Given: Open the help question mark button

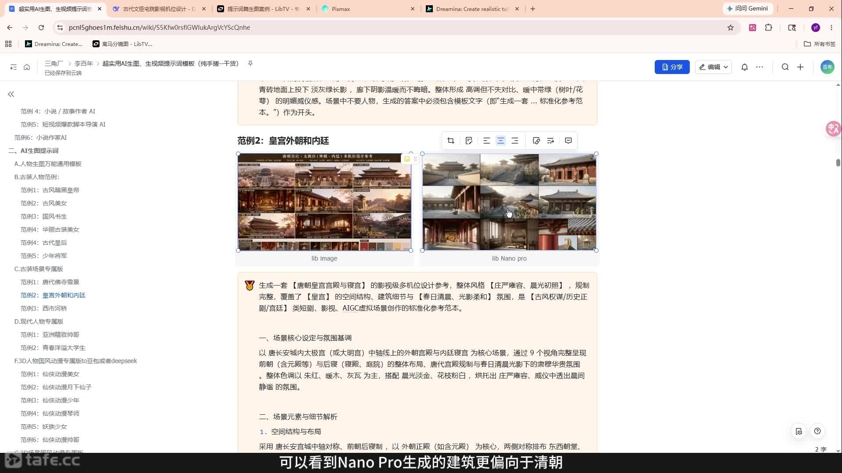Looking at the screenshot, I should point(817,431).
